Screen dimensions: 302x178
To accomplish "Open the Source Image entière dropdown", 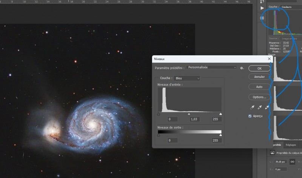I will point(291,39).
